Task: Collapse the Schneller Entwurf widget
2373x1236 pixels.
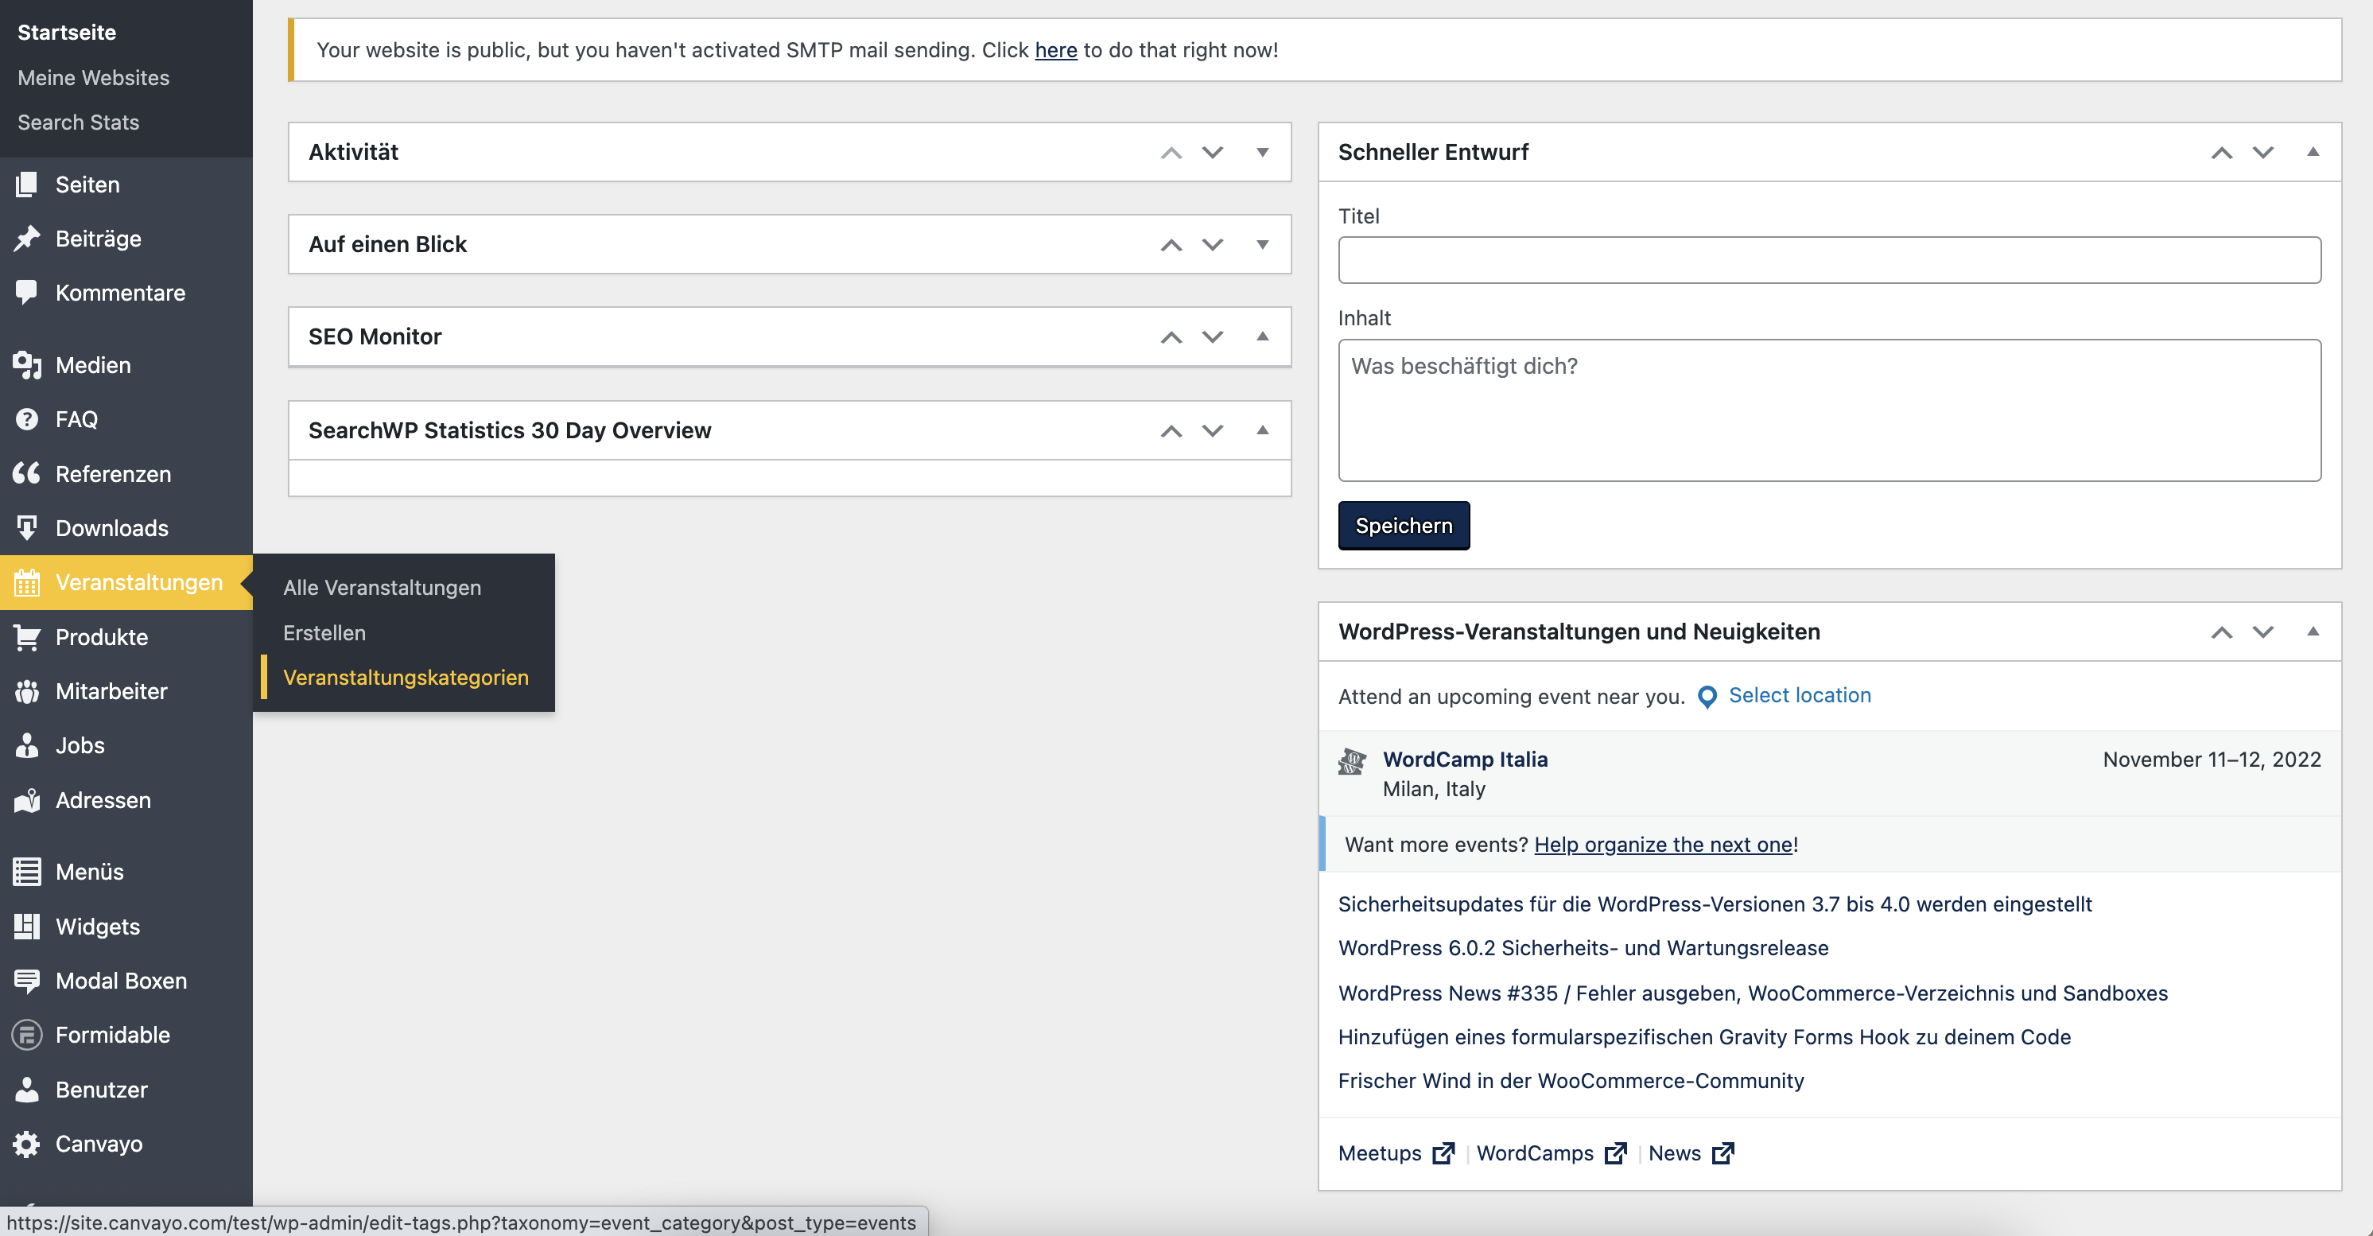Action: click(x=2313, y=152)
